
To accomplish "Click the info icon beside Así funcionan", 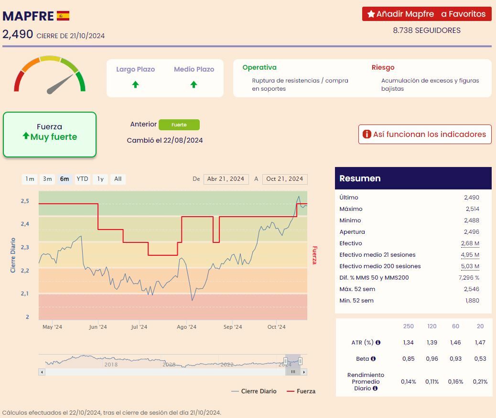I will pyautogui.click(x=367, y=135).
